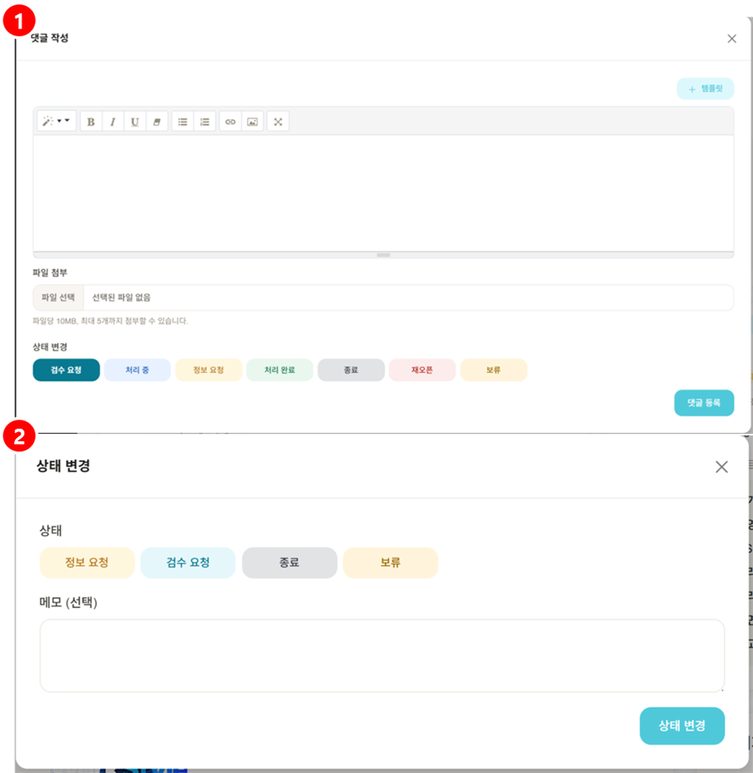The height and width of the screenshot is (773, 753).
Task: Close the 댓글 작성 dialog
Action: click(732, 39)
